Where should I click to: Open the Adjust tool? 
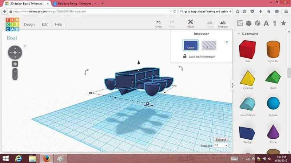191,24
